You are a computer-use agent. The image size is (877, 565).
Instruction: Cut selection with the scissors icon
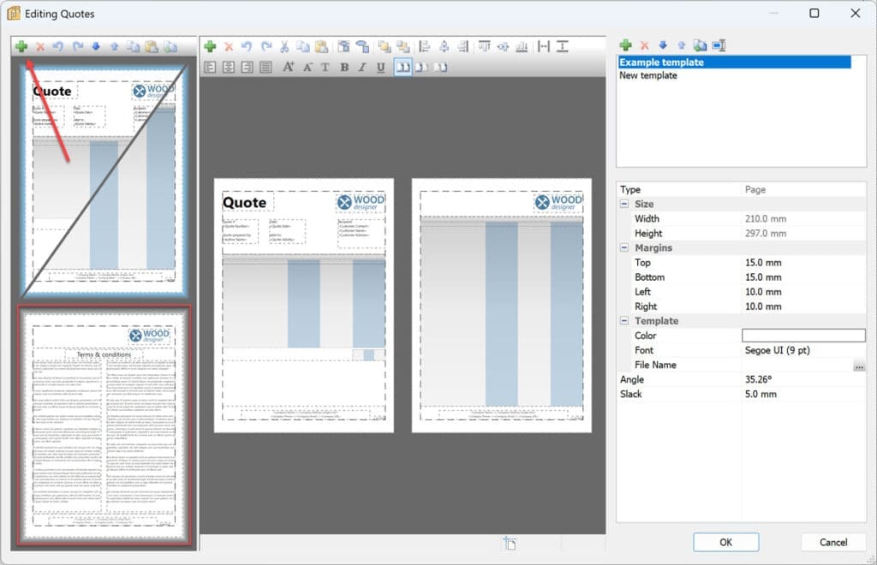[x=284, y=47]
